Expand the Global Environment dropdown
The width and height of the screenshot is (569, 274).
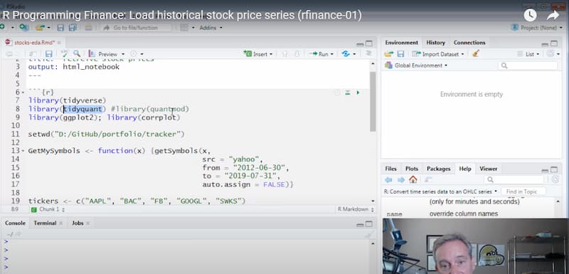[x=416, y=65]
